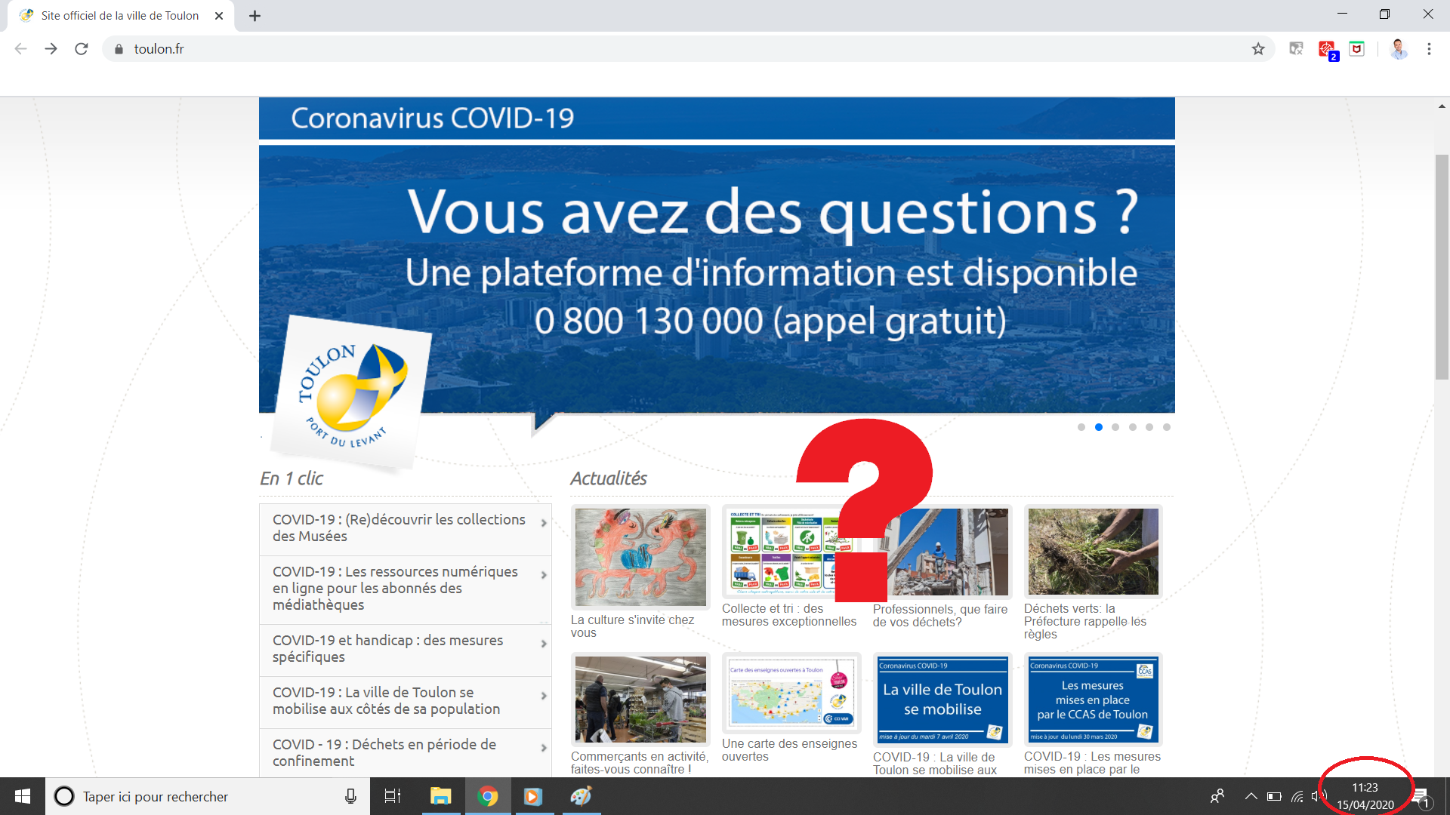The image size is (1450, 815).
Task: Select the first carousel slide dot
Action: click(1081, 427)
